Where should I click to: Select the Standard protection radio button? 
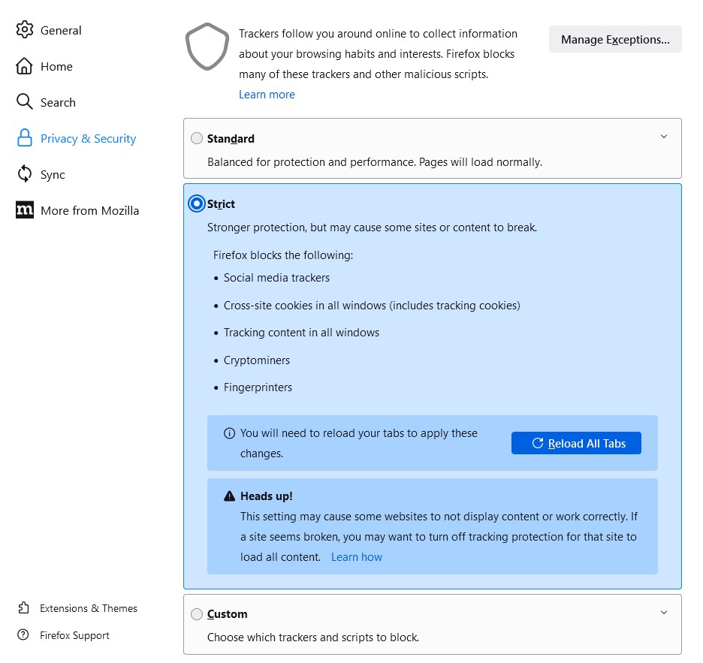pos(197,138)
